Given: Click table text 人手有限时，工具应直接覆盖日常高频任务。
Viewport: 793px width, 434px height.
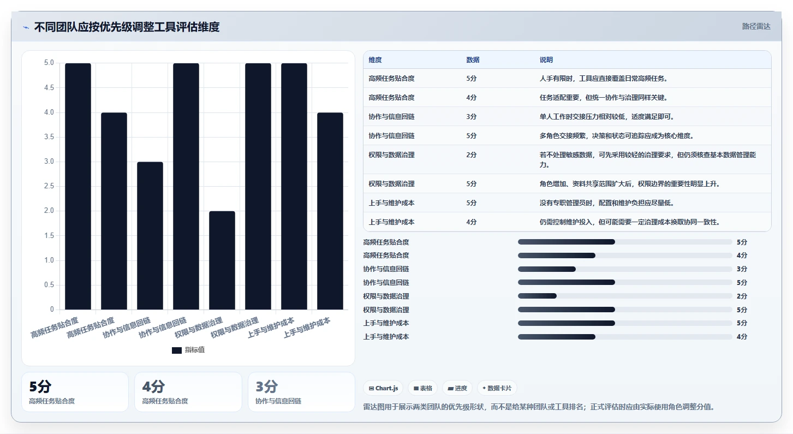Looking at the screenshot, I should pos(604,79).
